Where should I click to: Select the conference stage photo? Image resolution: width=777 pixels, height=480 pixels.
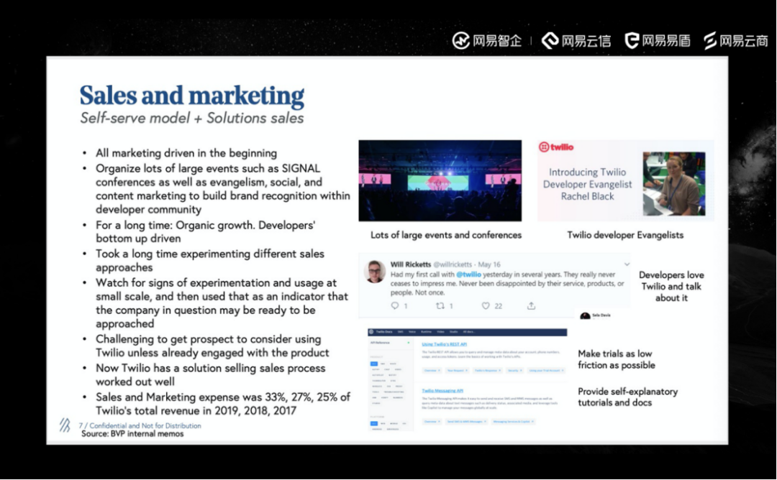(440, 180)
